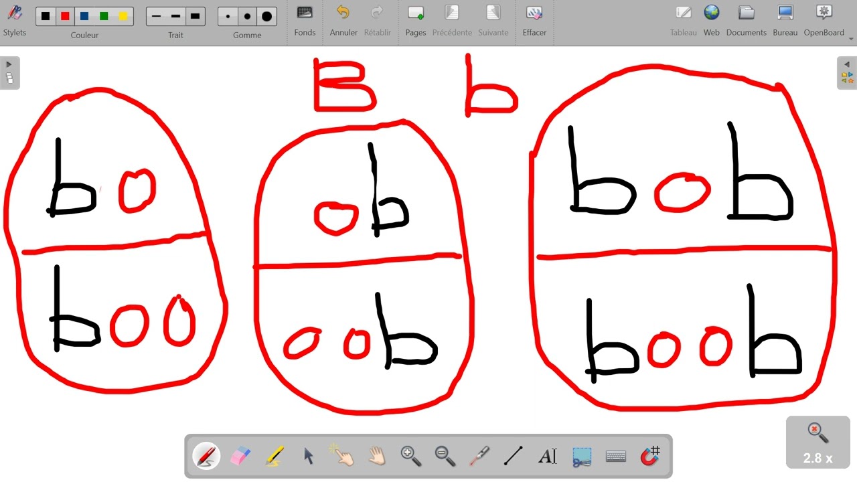Pick the green pen color
The width and height of the screenshot is (857, 482).
pyautogui.click(x=104, y=16)
